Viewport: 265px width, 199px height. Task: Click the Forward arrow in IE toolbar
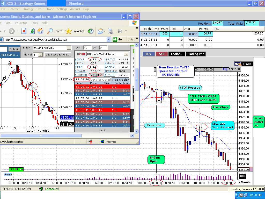[x=12, y=31]
